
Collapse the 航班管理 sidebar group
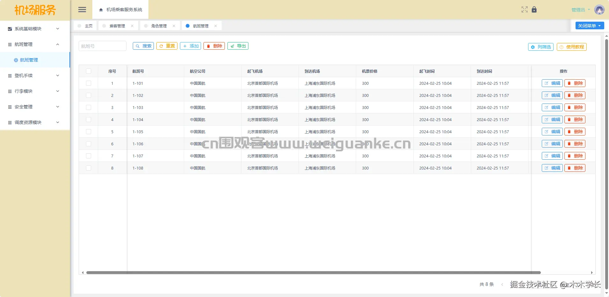35,44
